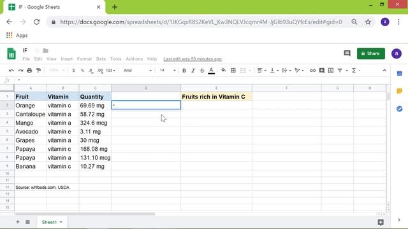Open the text color picker
The image size is (408, 229).
click(x=211, y=71)
